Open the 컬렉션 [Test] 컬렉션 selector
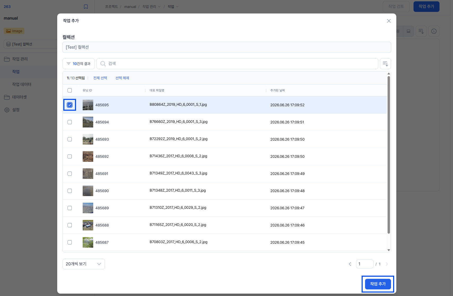 (x=227, y=47)
